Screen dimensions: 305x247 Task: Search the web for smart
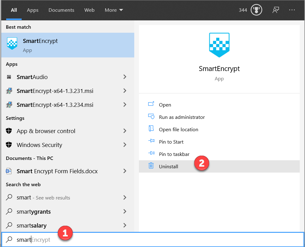tap(68, 198)
